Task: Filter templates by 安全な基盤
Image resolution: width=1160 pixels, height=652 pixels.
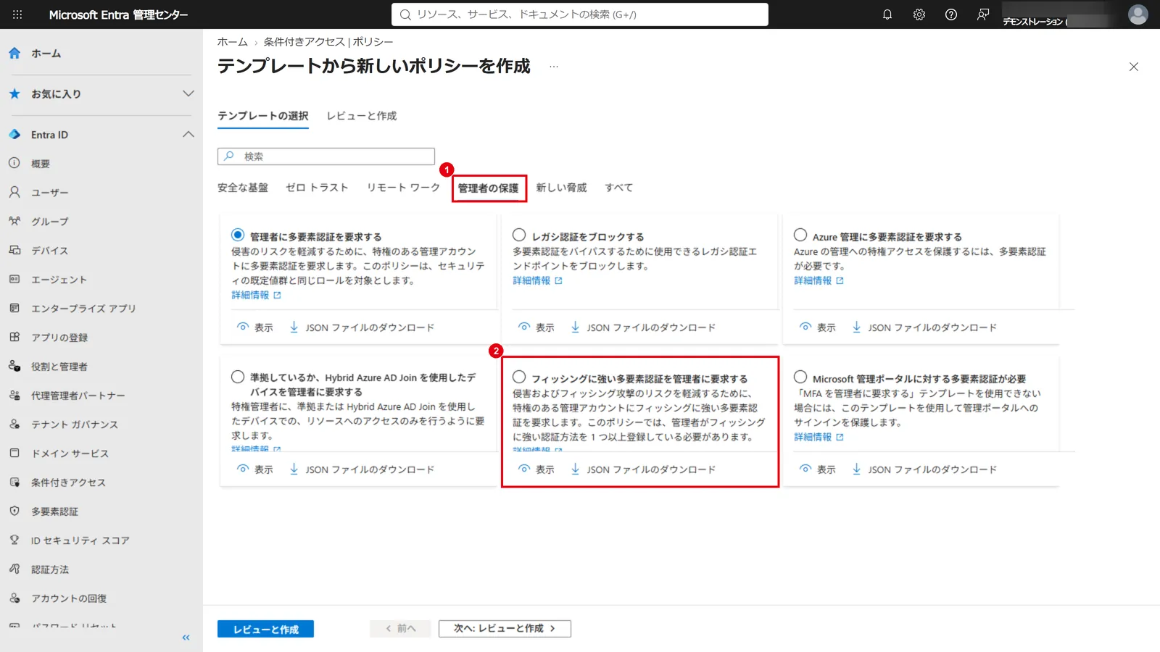Action: [x=243, y=188]
